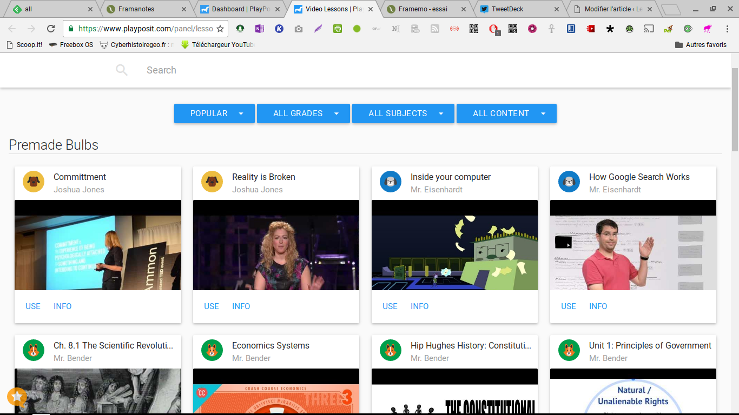Click the gray camera extension icon
This screenshot has width=739, height=415.
click(299, 29)
